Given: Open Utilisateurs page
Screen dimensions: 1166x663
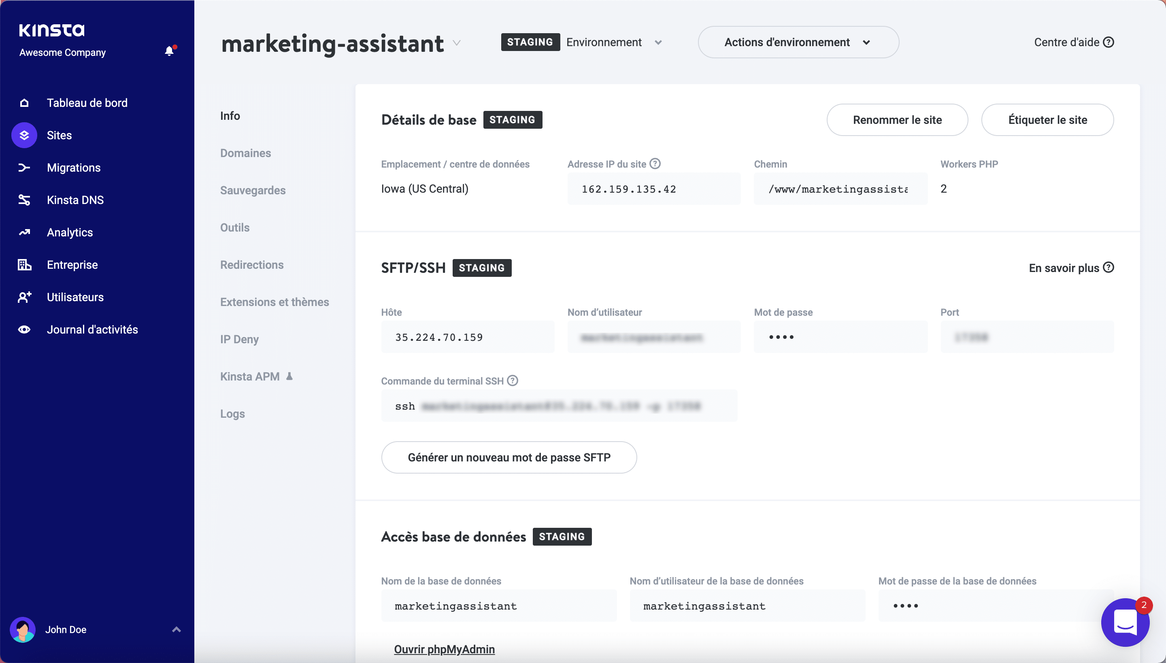Looking at the screenshot, I should (x=75, y=297).
